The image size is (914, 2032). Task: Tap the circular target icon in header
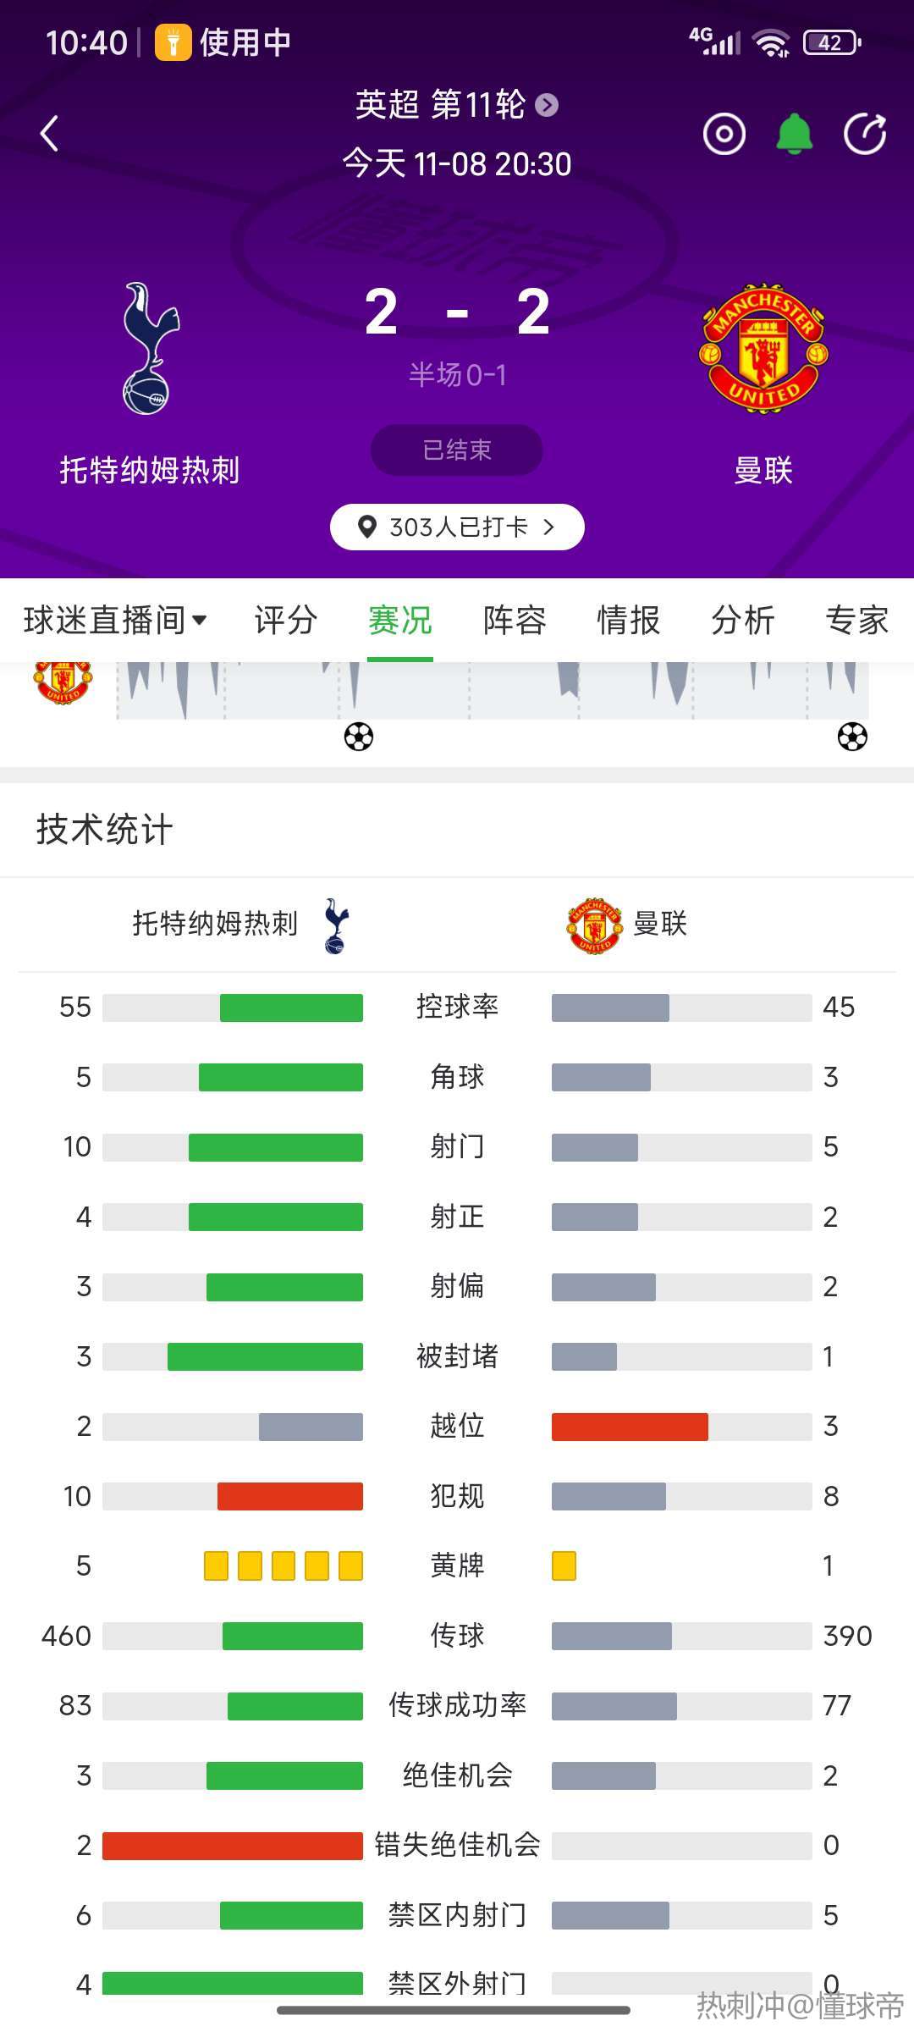click(724, 134)
